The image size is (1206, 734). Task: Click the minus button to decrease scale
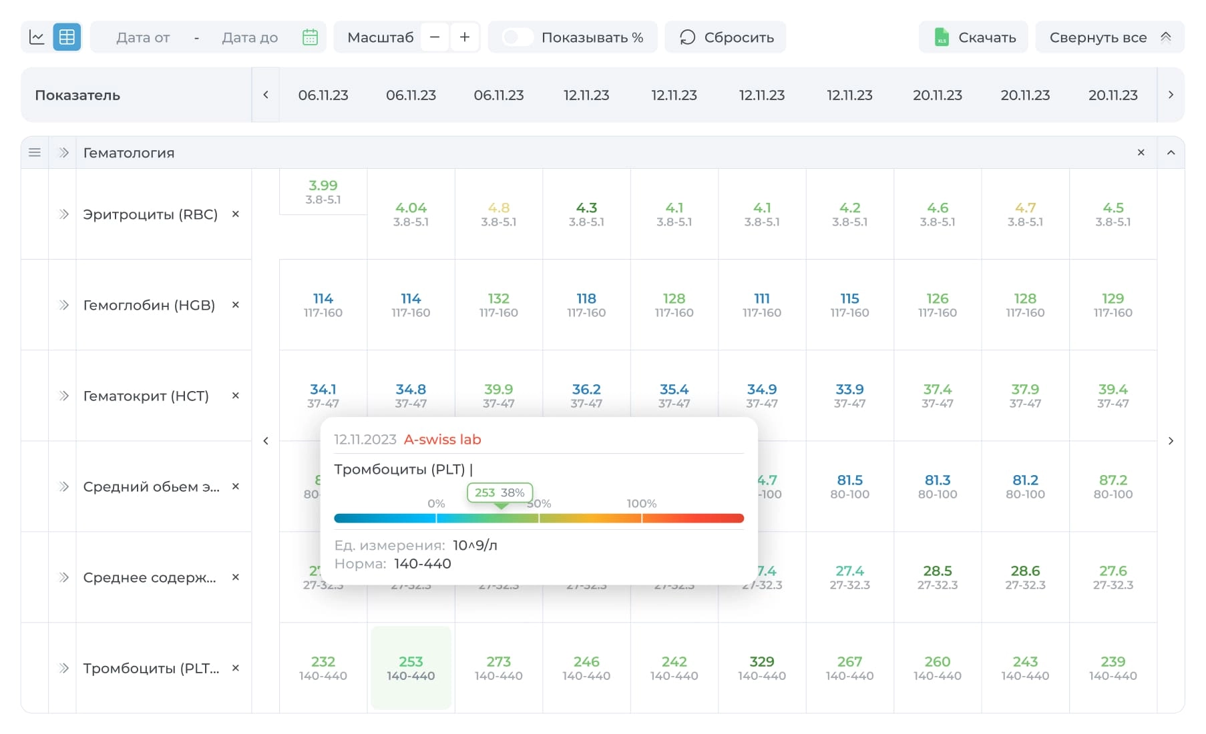pyautogui.click(x=435, y=37)
